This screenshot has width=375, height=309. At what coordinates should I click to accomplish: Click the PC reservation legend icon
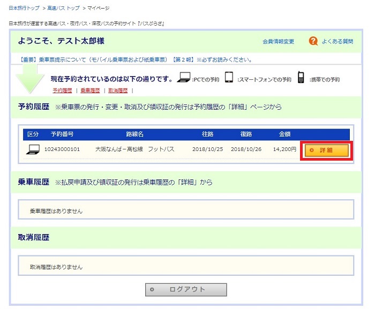tap(184, 78)
